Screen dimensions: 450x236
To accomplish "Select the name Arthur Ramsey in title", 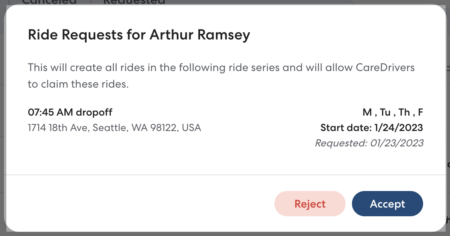I will (x=200, y=35).
